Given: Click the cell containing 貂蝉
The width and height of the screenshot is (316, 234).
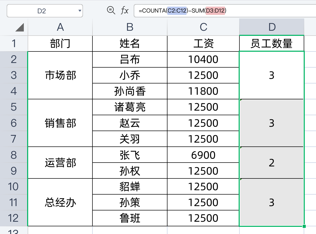Looking at the screenshot, I should [130, 186].
